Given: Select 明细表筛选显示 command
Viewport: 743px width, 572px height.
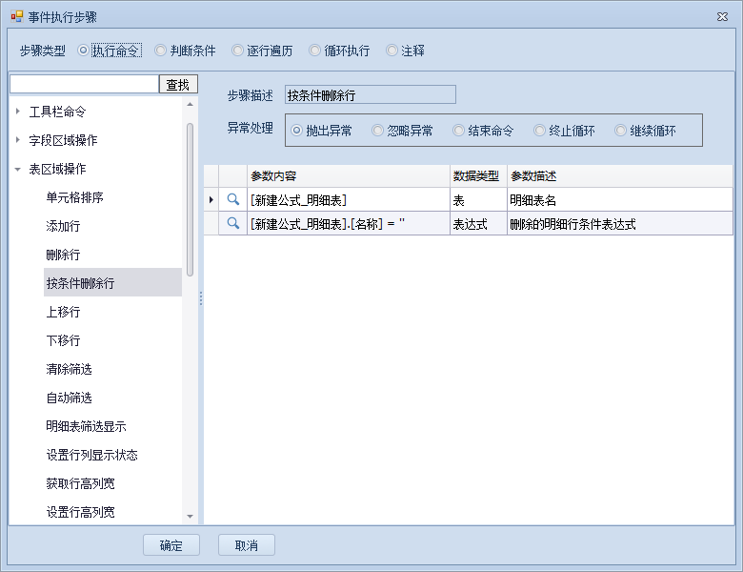Looking at the screenshot, I should pos(86,426).
